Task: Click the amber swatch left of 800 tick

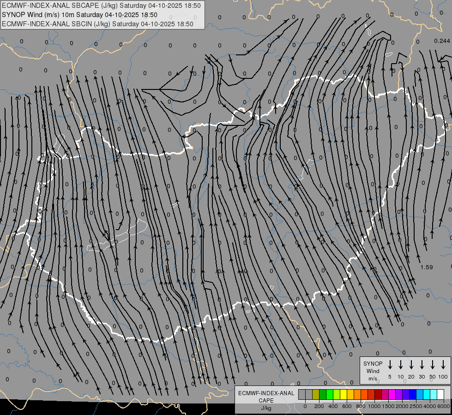Action: [x=358, y=394]
